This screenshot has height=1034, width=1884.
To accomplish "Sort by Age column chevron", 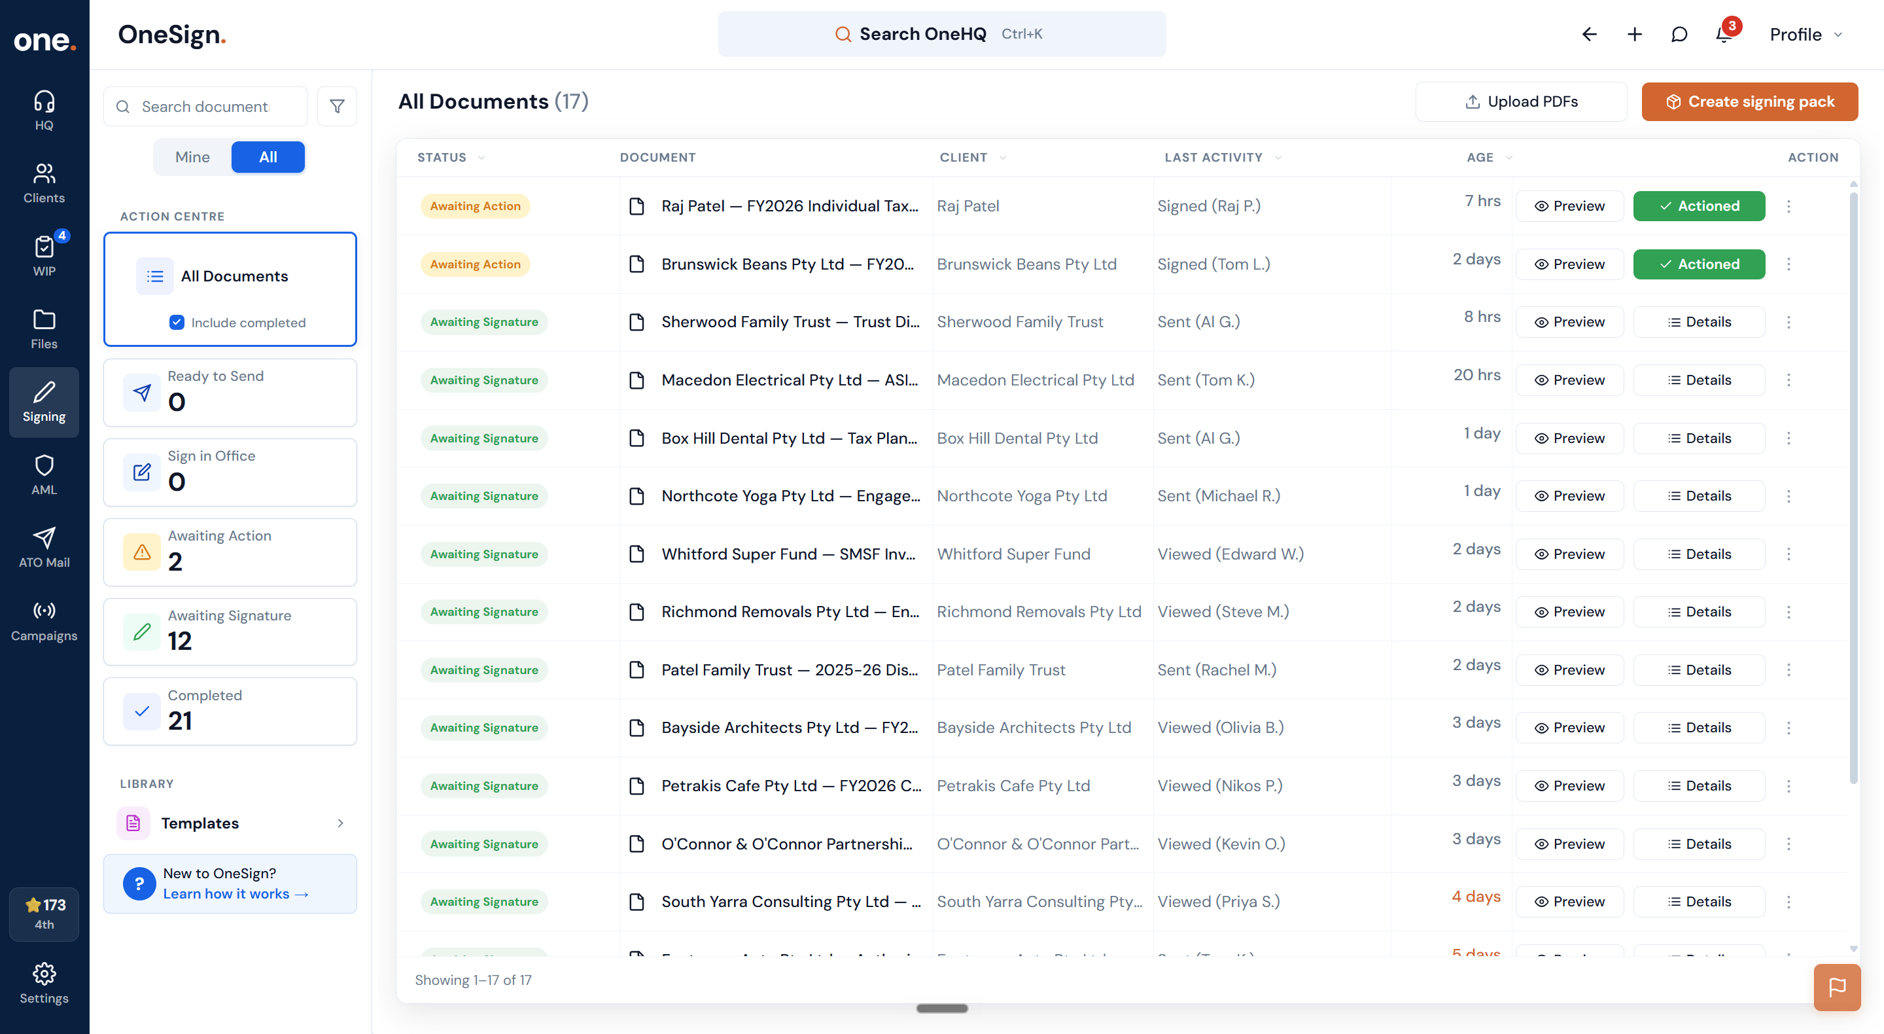I will tap(1509, 157).
